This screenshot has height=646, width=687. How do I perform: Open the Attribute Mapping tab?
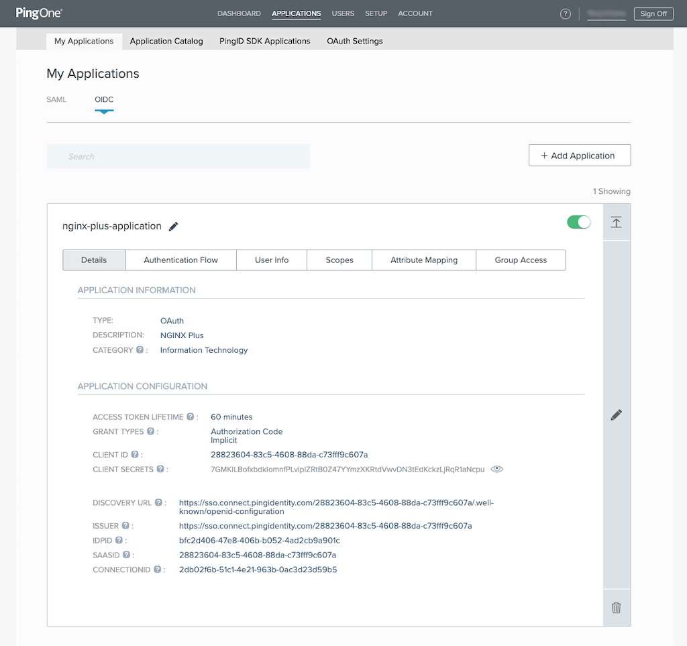(x=424, y=260)
